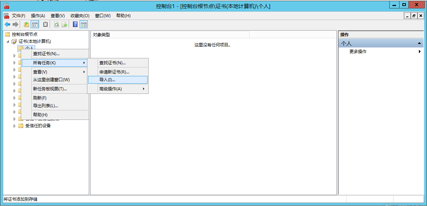Restore the inner console child window

[414, 16]
